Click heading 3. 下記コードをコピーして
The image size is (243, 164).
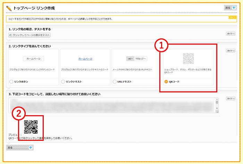(x=55, y=94)
